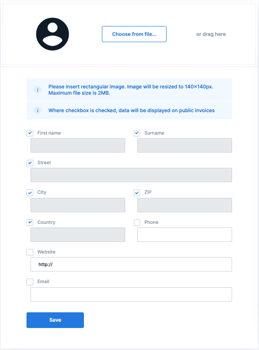Click the 'or drag here' drop area text
Screen dimensions: 259x350
point(211,34)
